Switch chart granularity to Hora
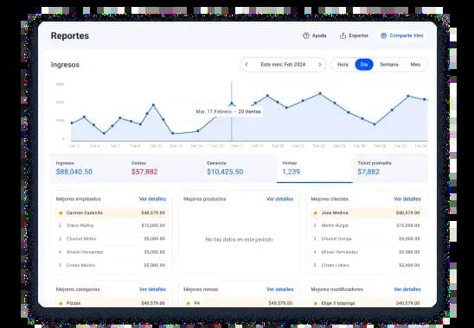 (x=343, y=65)
